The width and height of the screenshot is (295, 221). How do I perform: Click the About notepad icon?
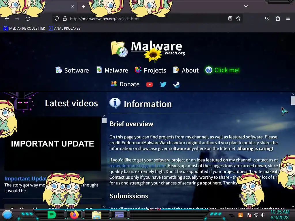click(x=176, y=70)
